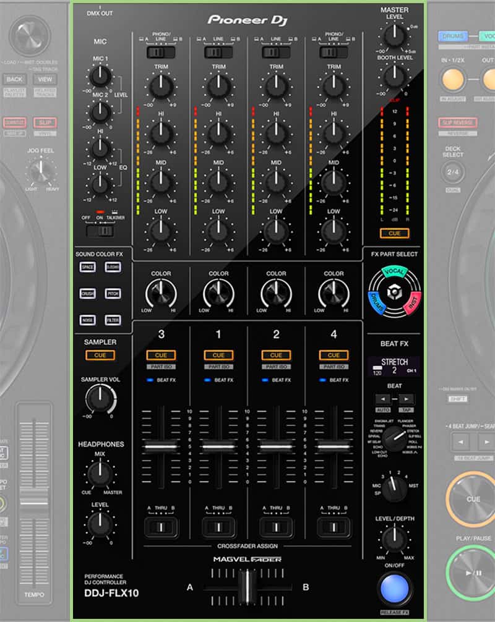The height and width of the screenshot is (622, 495).
Task: Toggle channel 4 PHONO/LINE input switch
Action: pos(334,52)
